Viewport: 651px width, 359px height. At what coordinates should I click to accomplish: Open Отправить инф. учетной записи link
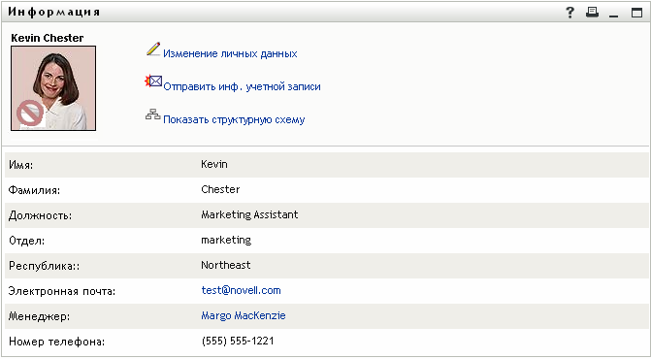[242, 86]
